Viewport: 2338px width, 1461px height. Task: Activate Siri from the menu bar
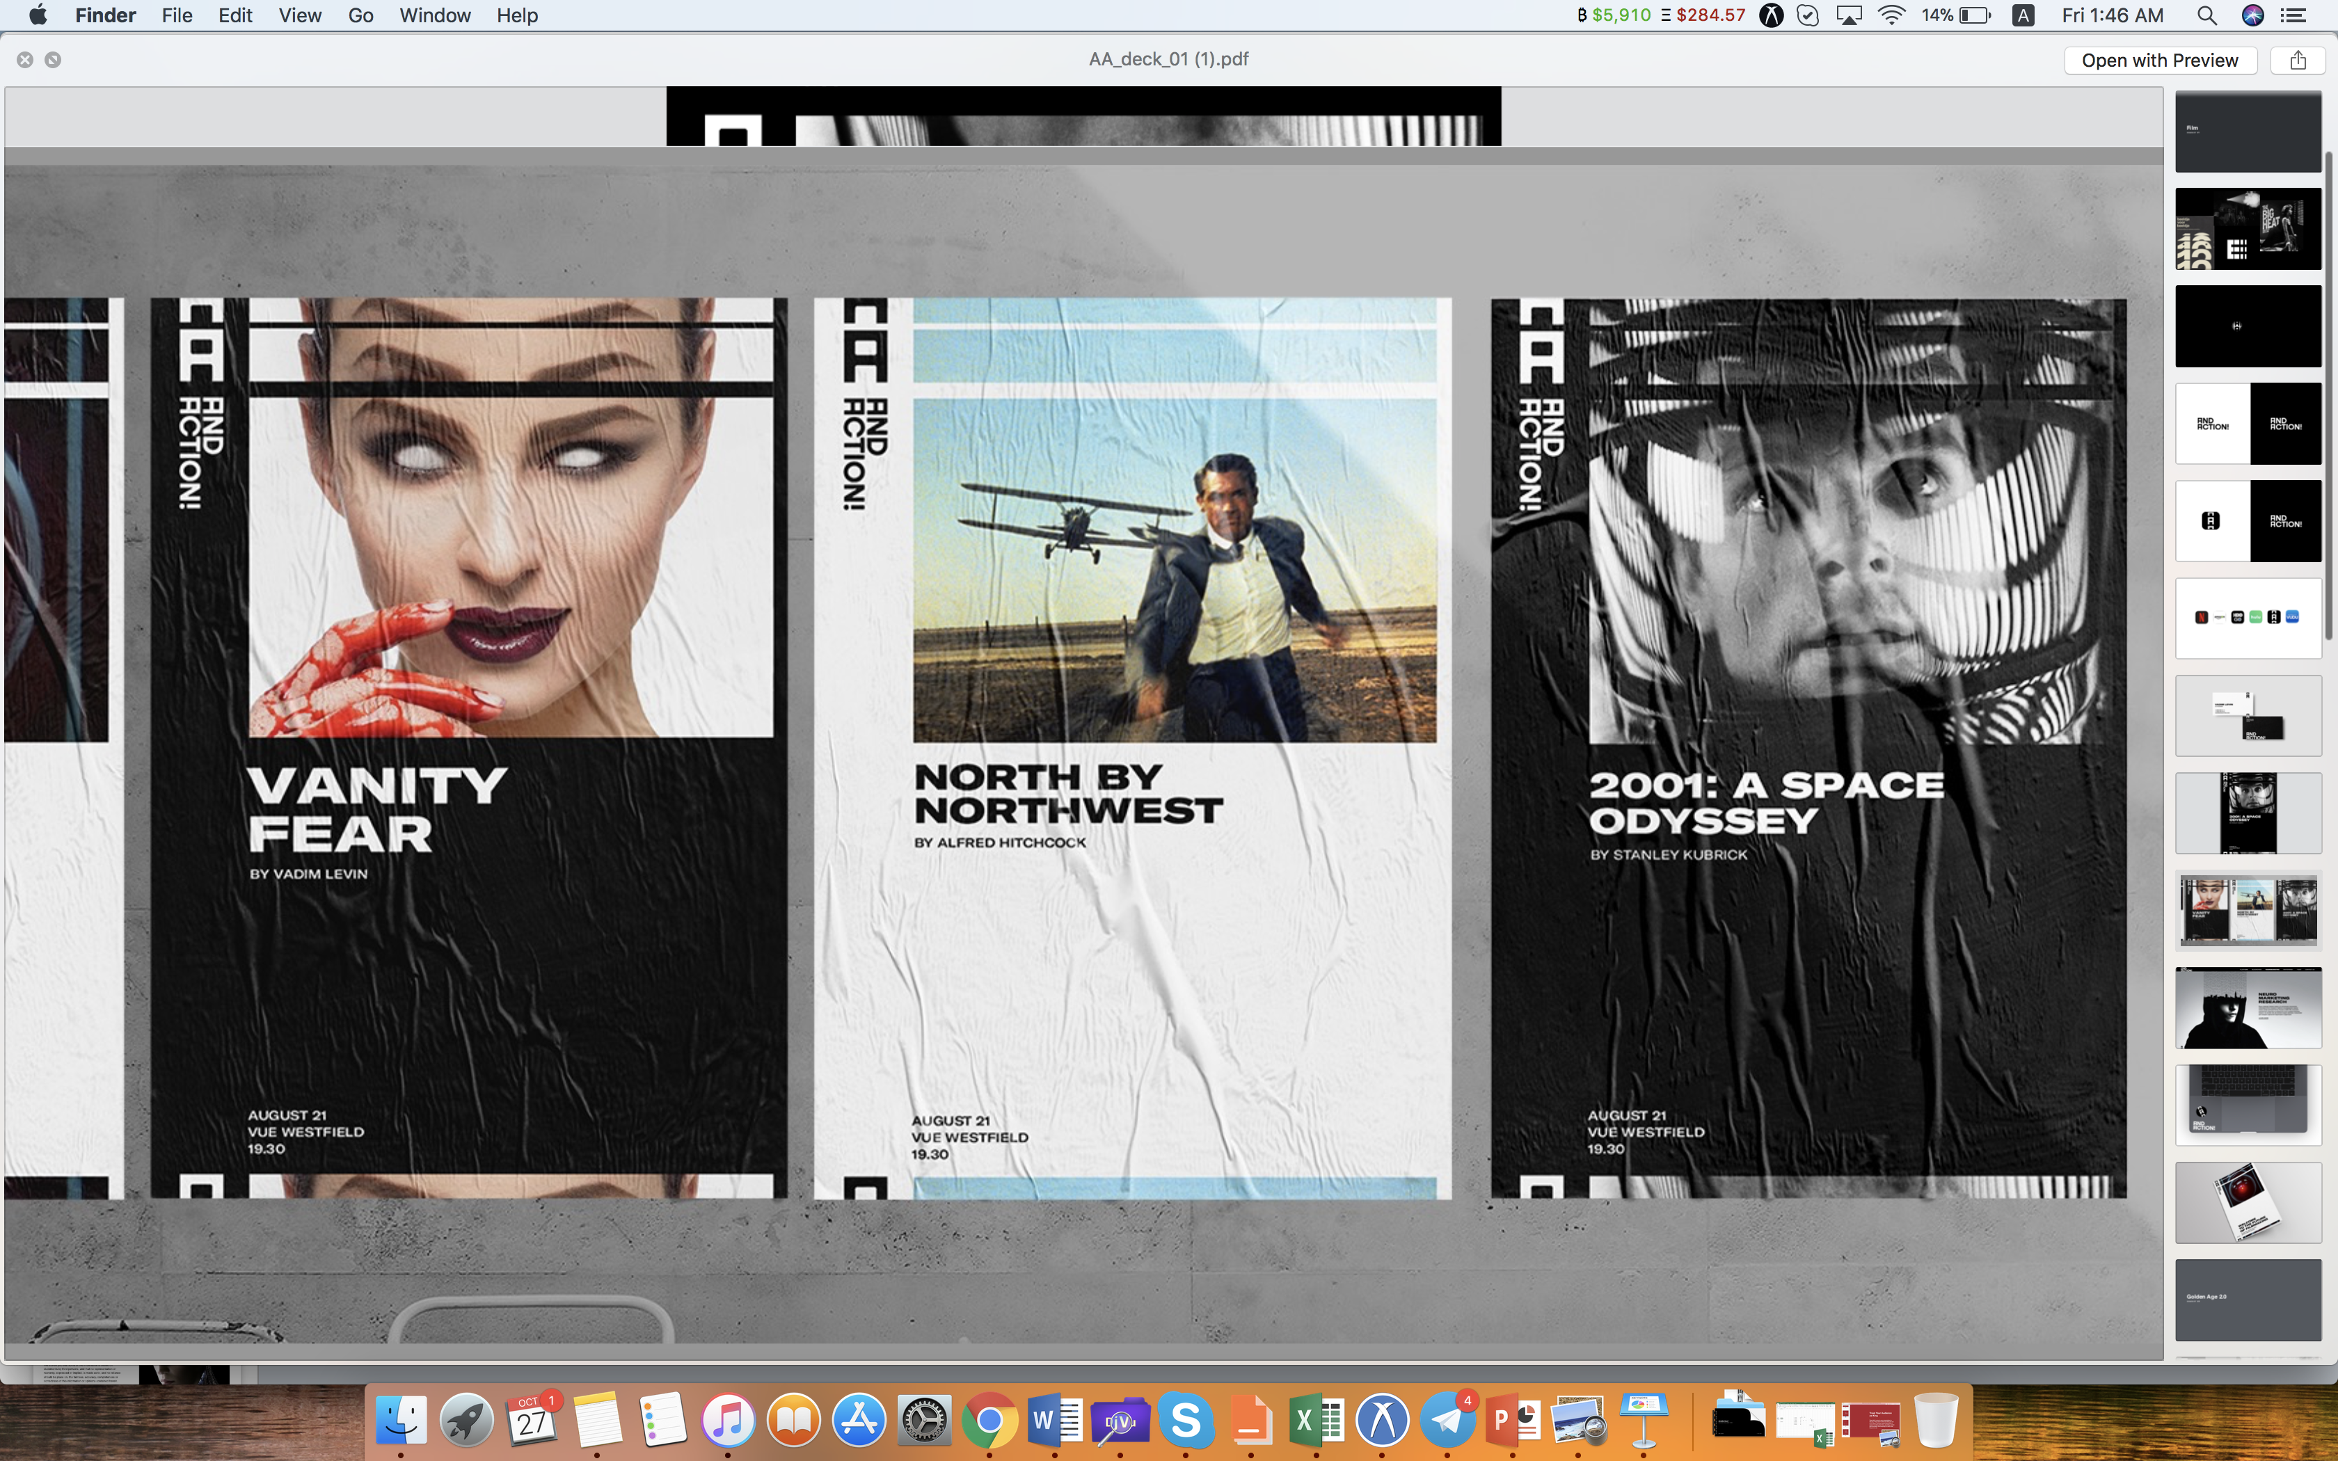(x=2253, y=15)
